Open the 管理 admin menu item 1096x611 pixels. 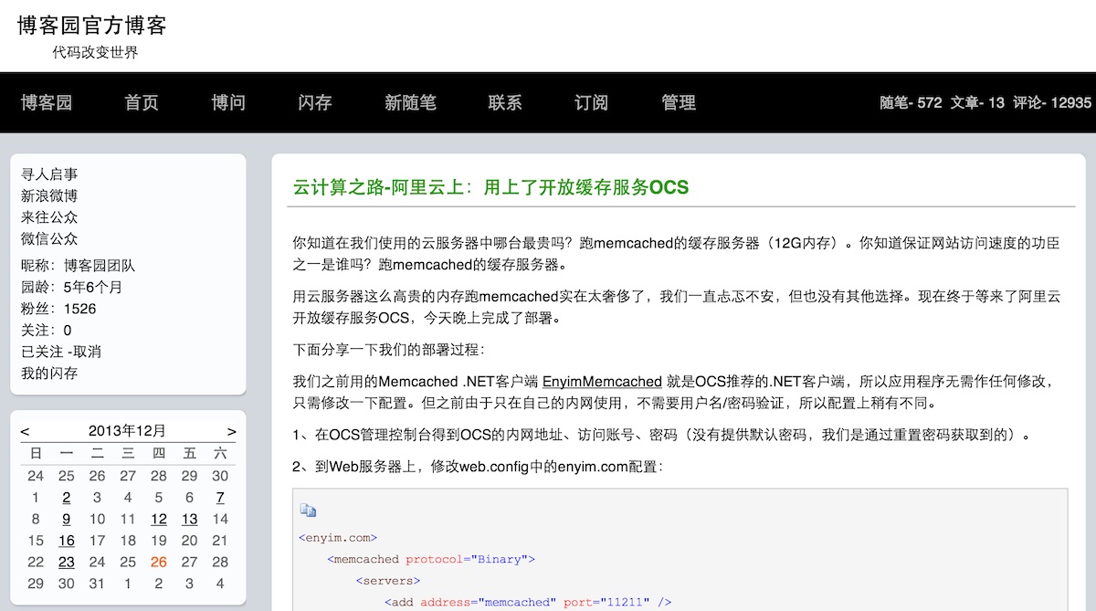pos(679,103)
